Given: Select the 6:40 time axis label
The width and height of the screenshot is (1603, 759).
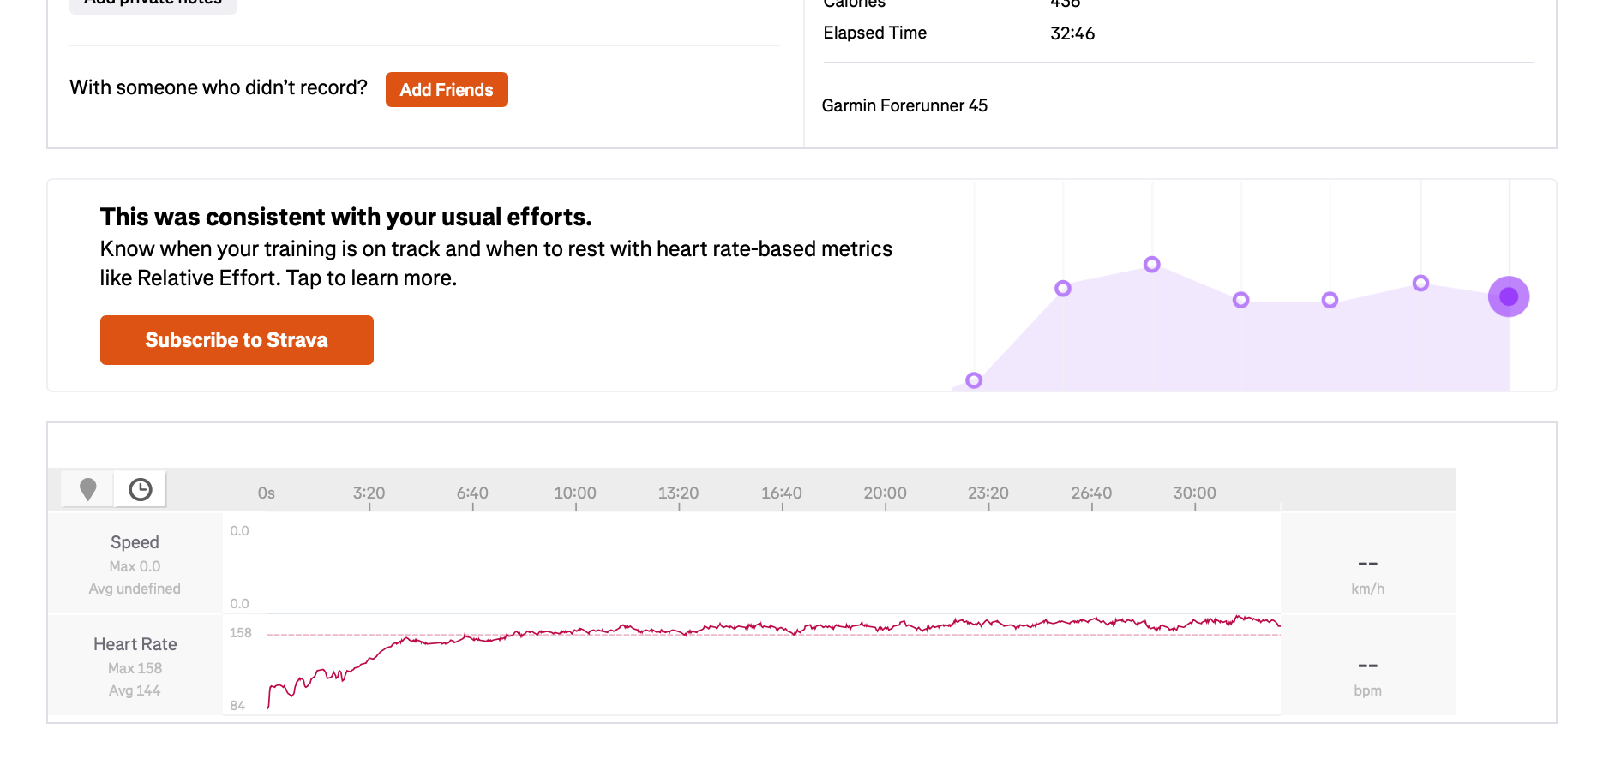Looking at the screenshot, I should tap(472, 493).
